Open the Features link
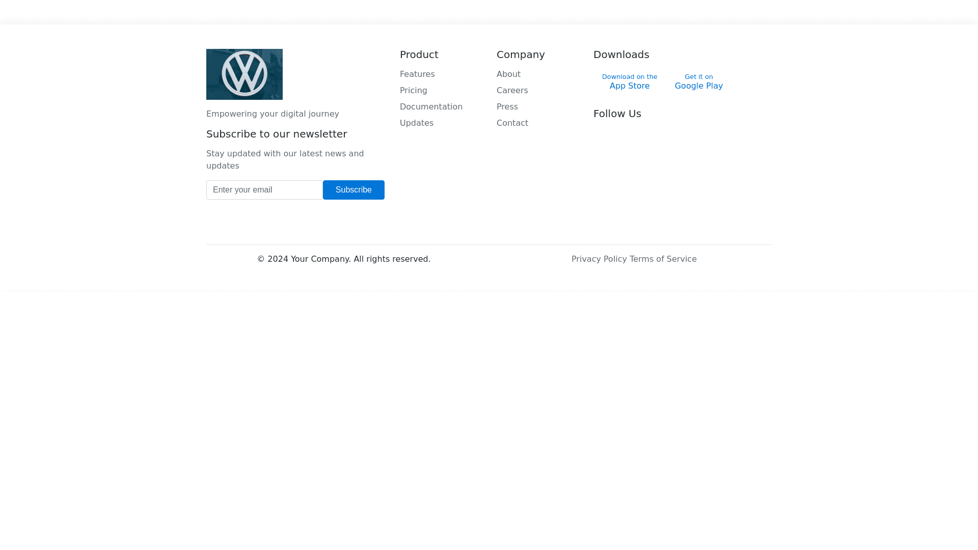The width and height of the screenshot is (978, 550). pyautogui.click(x=417, y=74)
